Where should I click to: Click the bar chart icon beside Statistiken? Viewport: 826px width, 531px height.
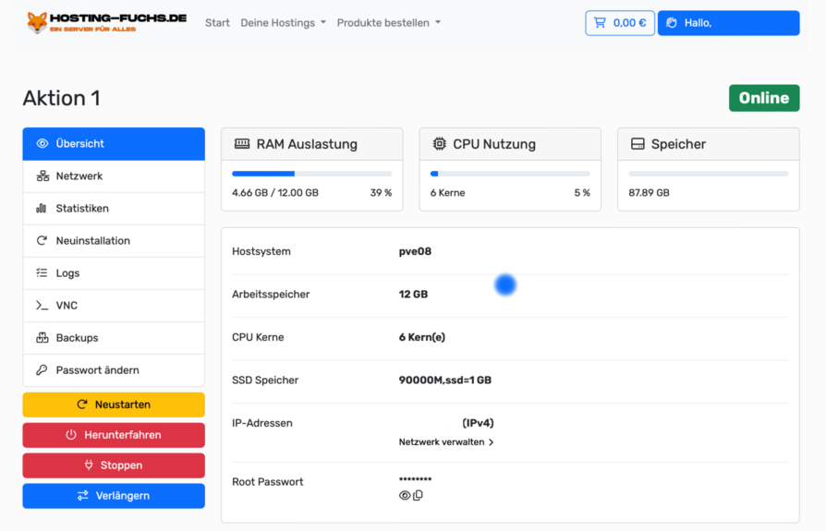41,209
